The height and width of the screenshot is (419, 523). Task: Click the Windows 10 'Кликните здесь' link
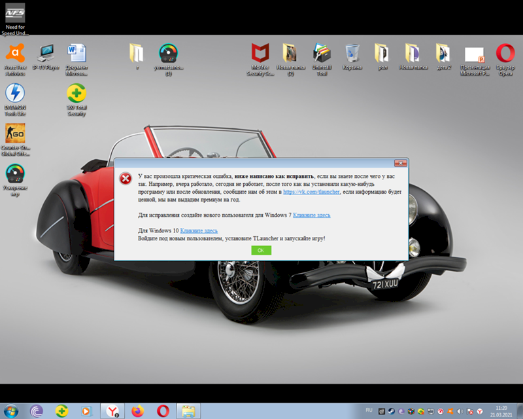click(x=199, y=231)
